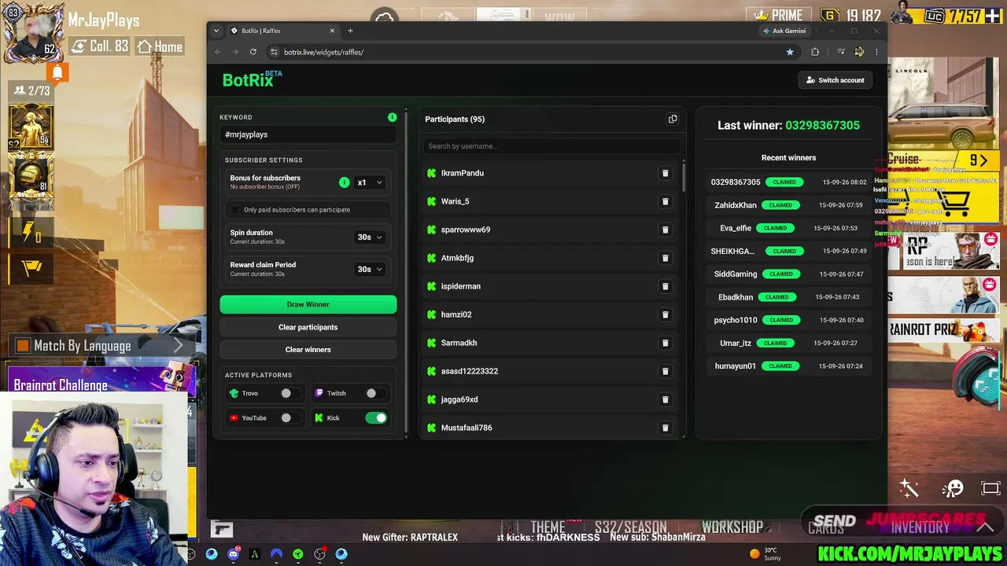The height and width of the screenshot is (566, 1007).
Task: Click psycho1010 in recent winners
Action: coord(736,320)
